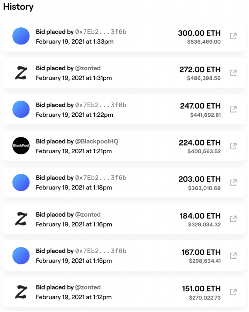Viewport: 249px width, 312px height.
Task: Click blue avatar on 300.00 ETH bid
Action: (x=21, y=36)
